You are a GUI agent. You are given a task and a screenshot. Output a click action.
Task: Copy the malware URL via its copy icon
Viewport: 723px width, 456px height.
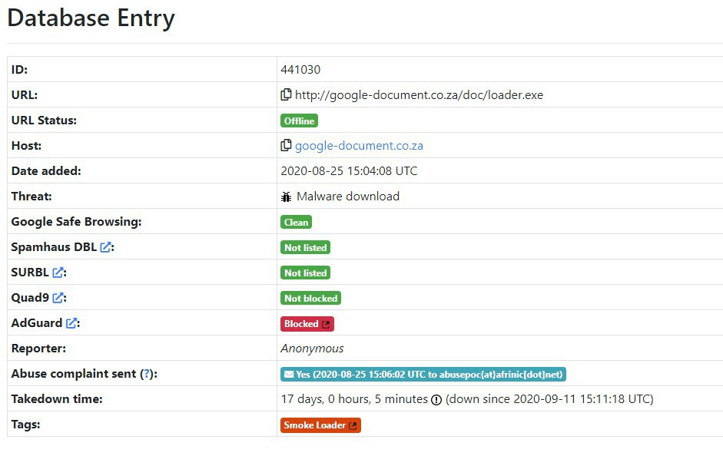pyautogui.click(x=287, y=94)
